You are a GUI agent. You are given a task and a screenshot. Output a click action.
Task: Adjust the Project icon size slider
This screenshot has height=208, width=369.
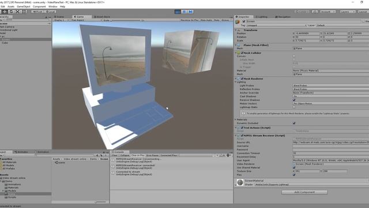[x=100, y=202]
